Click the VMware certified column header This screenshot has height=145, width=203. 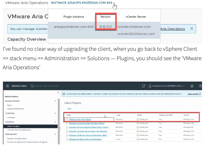point(166,115)
